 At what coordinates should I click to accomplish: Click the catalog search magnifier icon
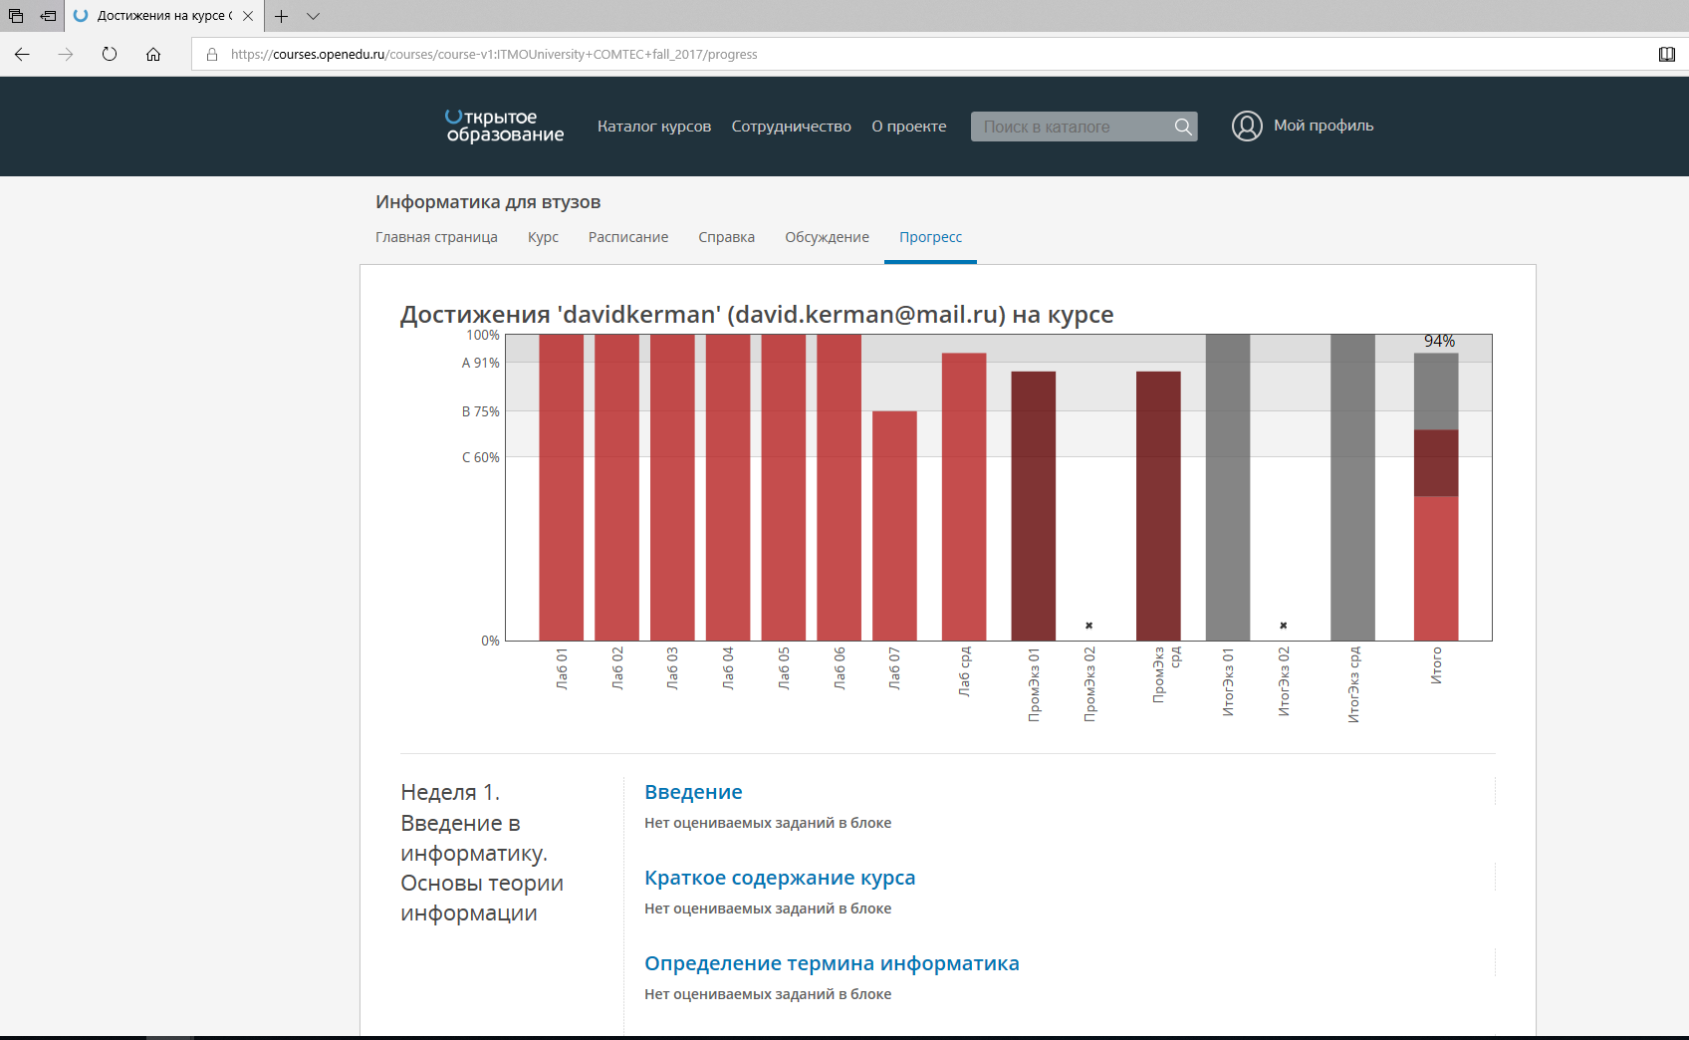[x=1182, y=127]
